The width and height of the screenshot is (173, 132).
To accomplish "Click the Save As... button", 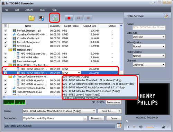I will tap(108, 111).
